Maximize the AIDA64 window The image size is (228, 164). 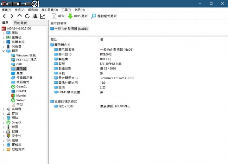211,3
